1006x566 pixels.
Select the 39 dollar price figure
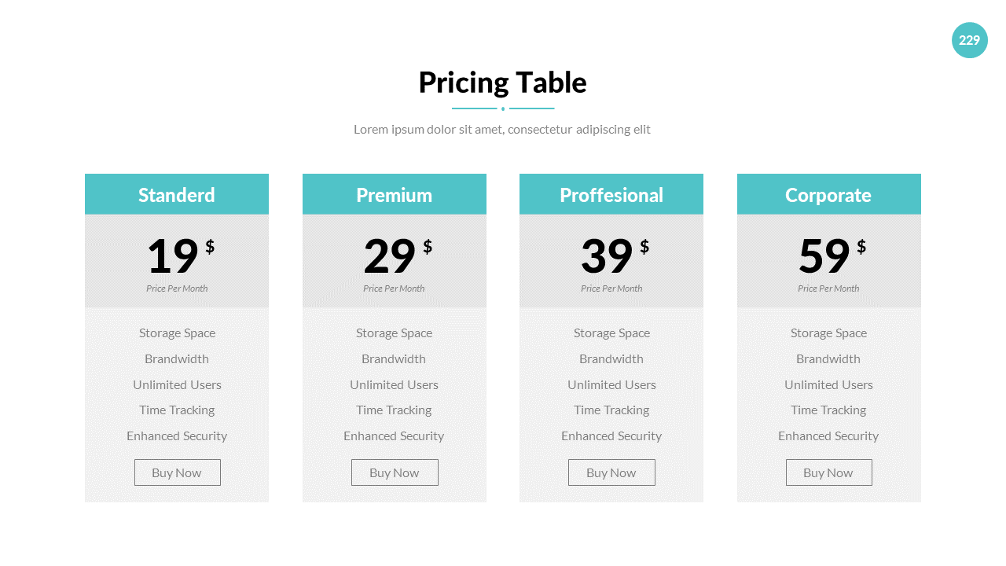(608, 256)
